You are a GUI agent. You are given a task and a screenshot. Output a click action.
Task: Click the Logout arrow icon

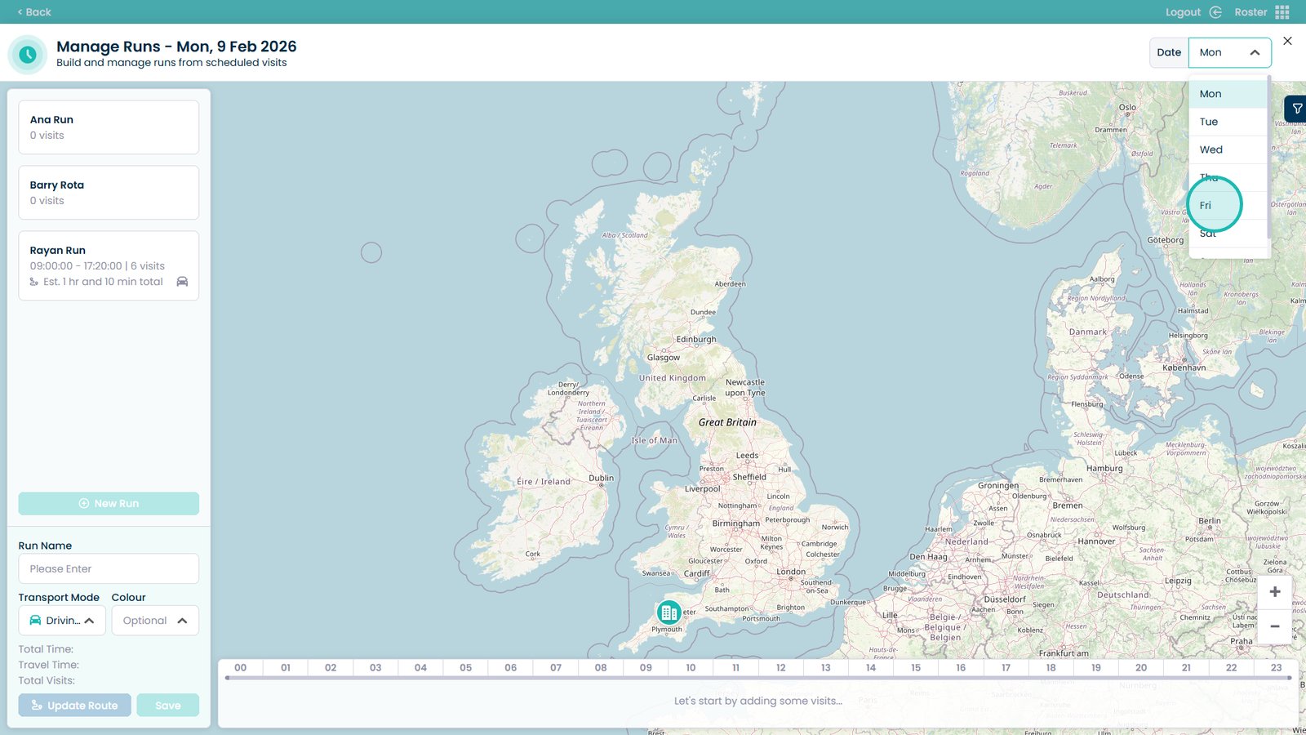click(x=1215, y=12)
